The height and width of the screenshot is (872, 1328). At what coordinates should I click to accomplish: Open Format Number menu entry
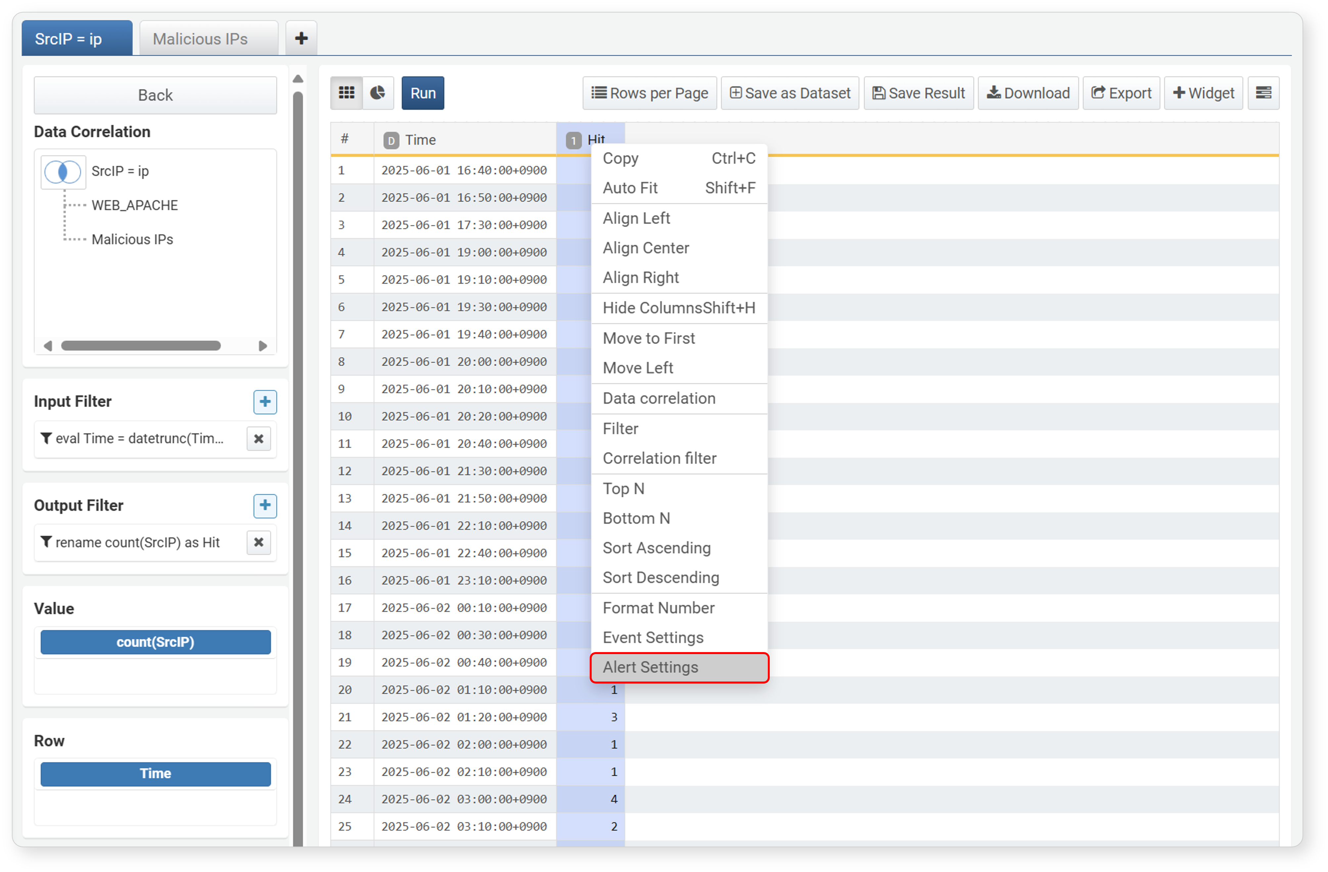(679, 608)
